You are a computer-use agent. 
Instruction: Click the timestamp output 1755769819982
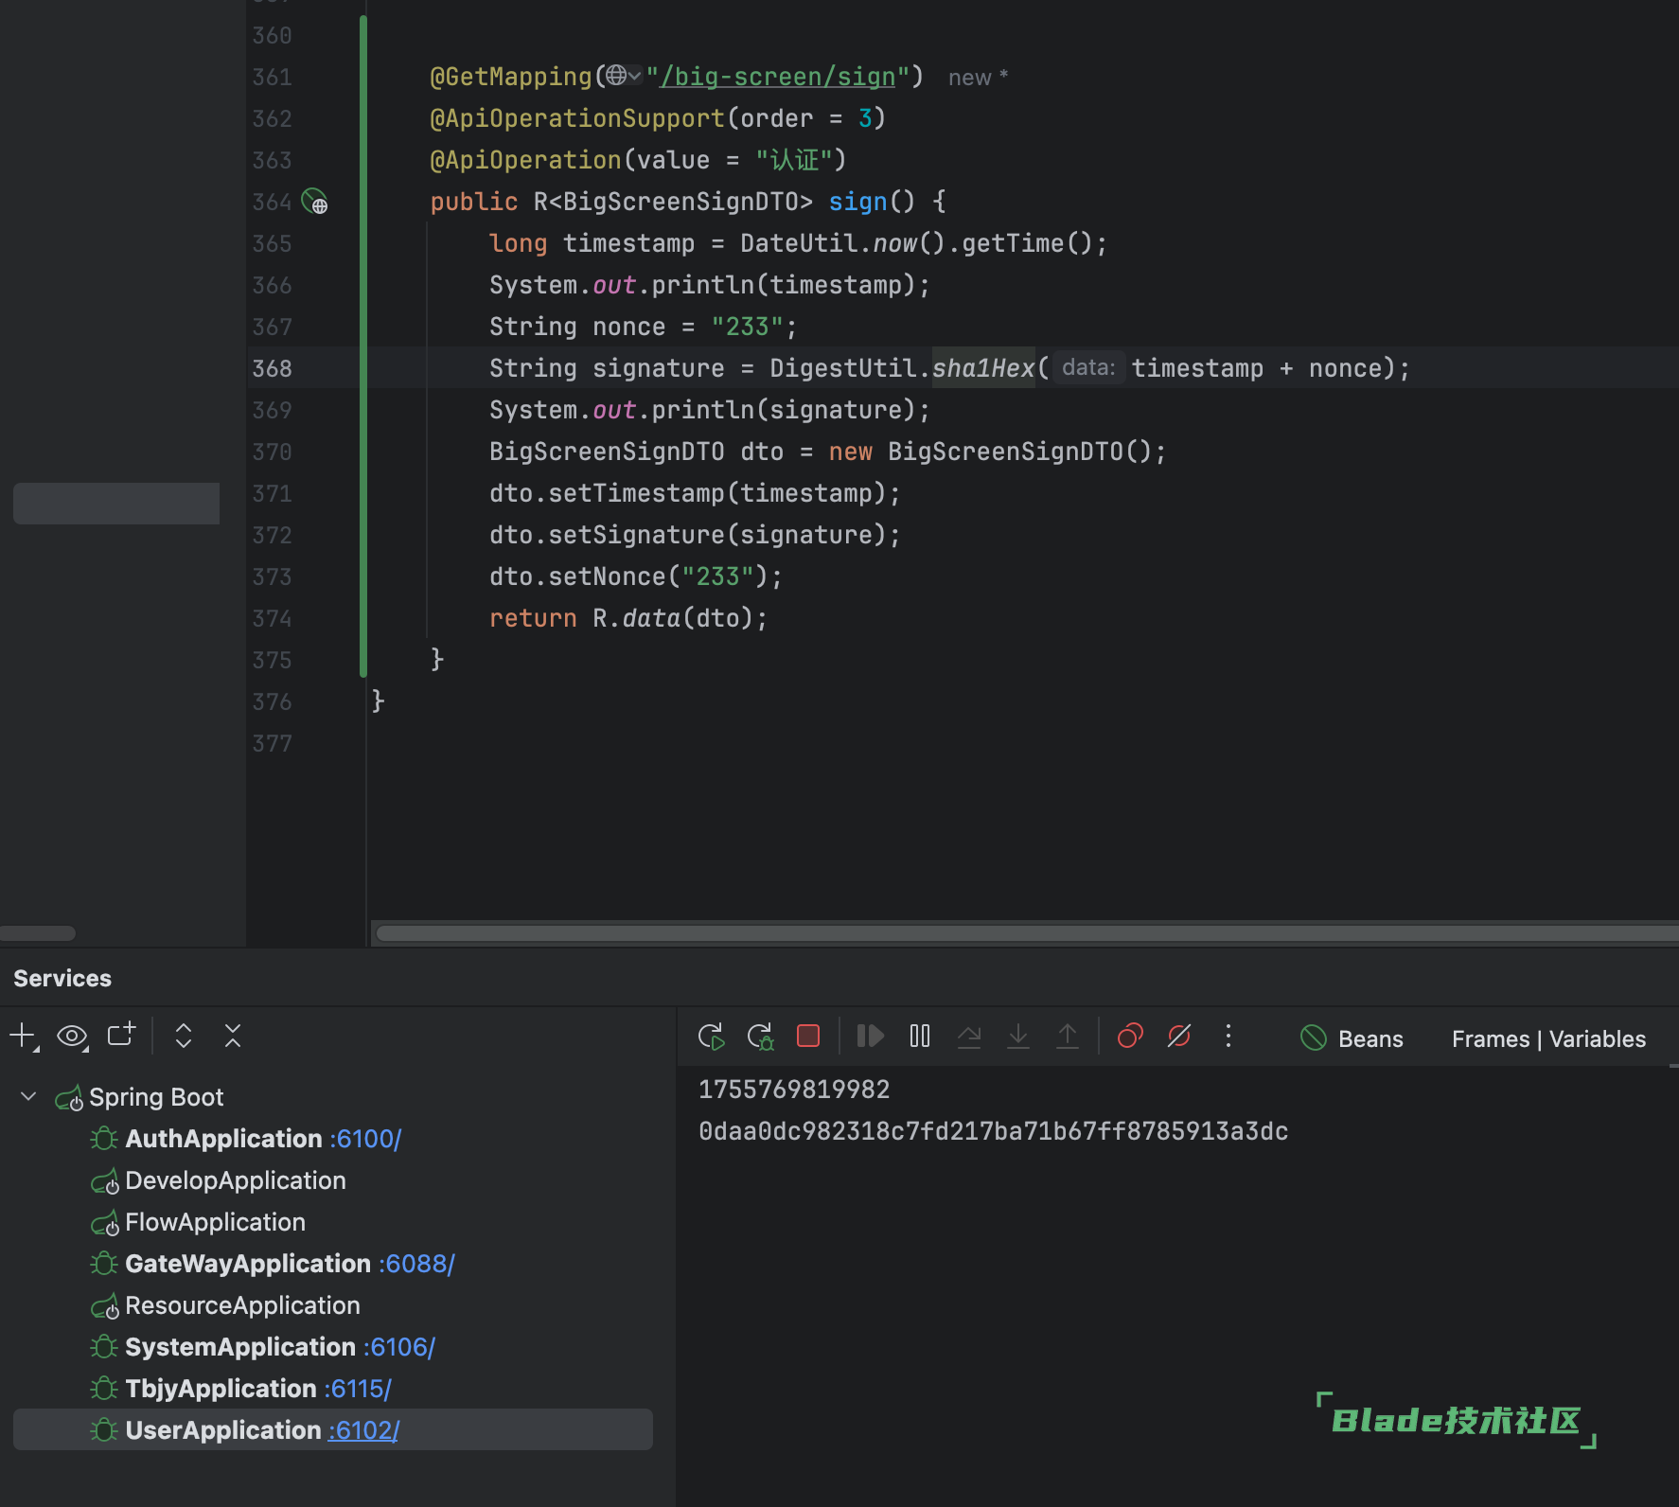point(794,1090)
